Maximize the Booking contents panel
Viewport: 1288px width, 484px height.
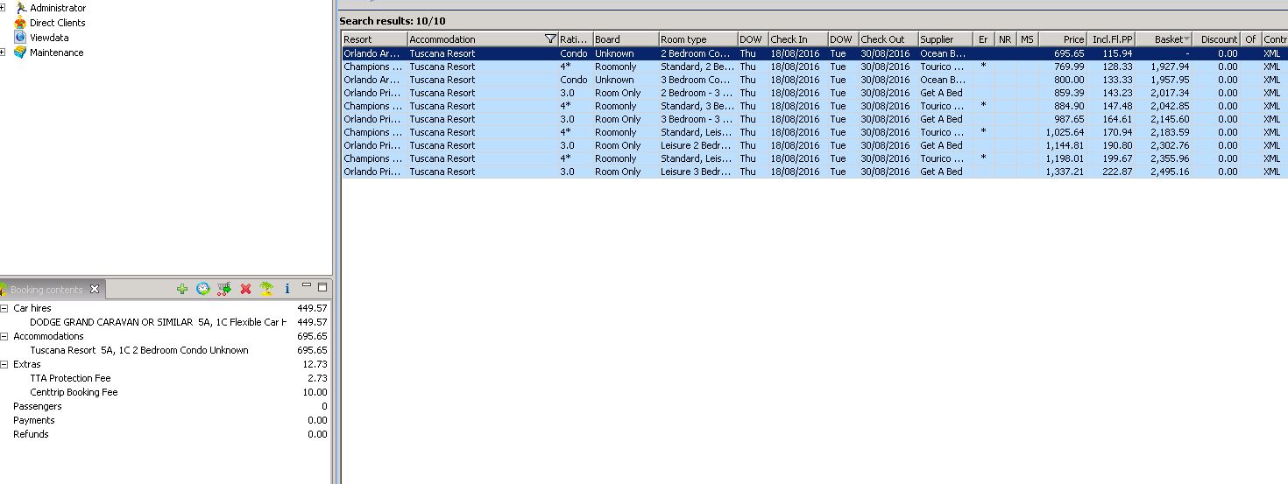(322, 286)
